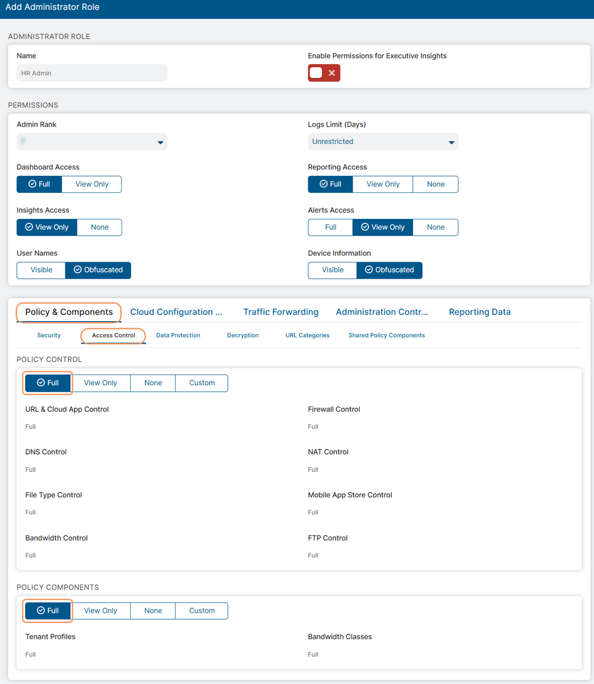Set Device Information to Visible
Image resolution: width=594 pixels, height=684 pixels.
[332, 270]
